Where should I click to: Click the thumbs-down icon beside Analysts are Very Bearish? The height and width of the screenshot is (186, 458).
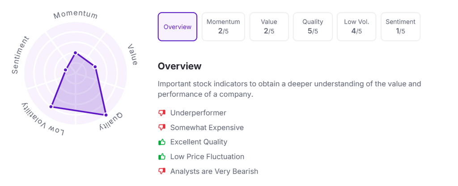point(162,171)
